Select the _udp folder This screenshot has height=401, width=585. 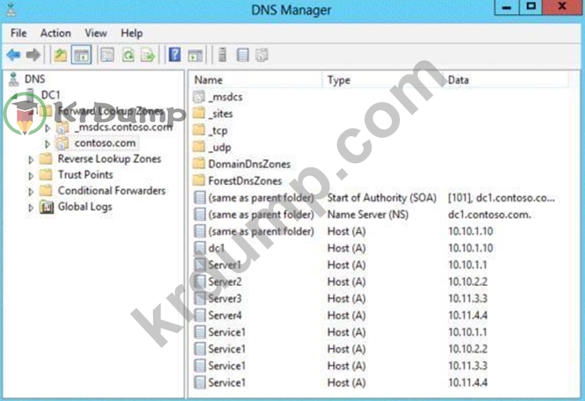click(219, 147)
